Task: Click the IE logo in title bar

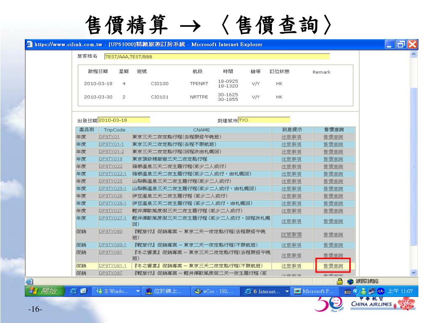Action: coord(29,44)
